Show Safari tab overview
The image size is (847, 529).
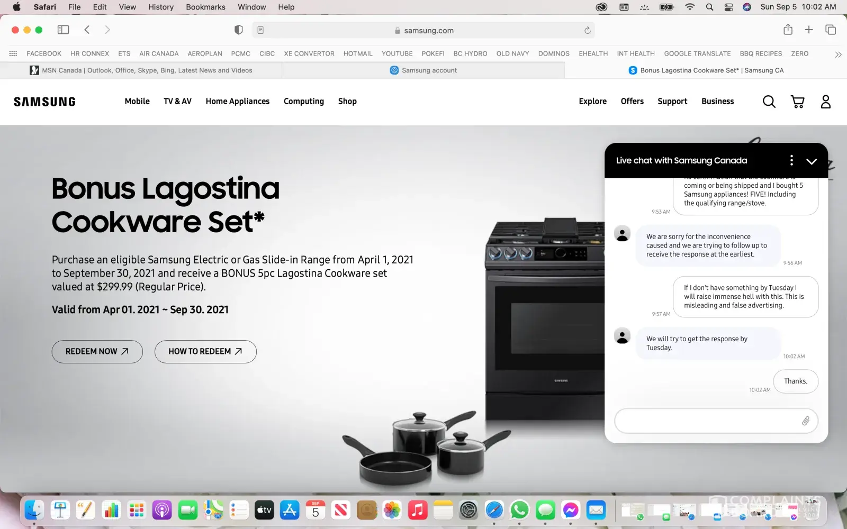point(831,30)
